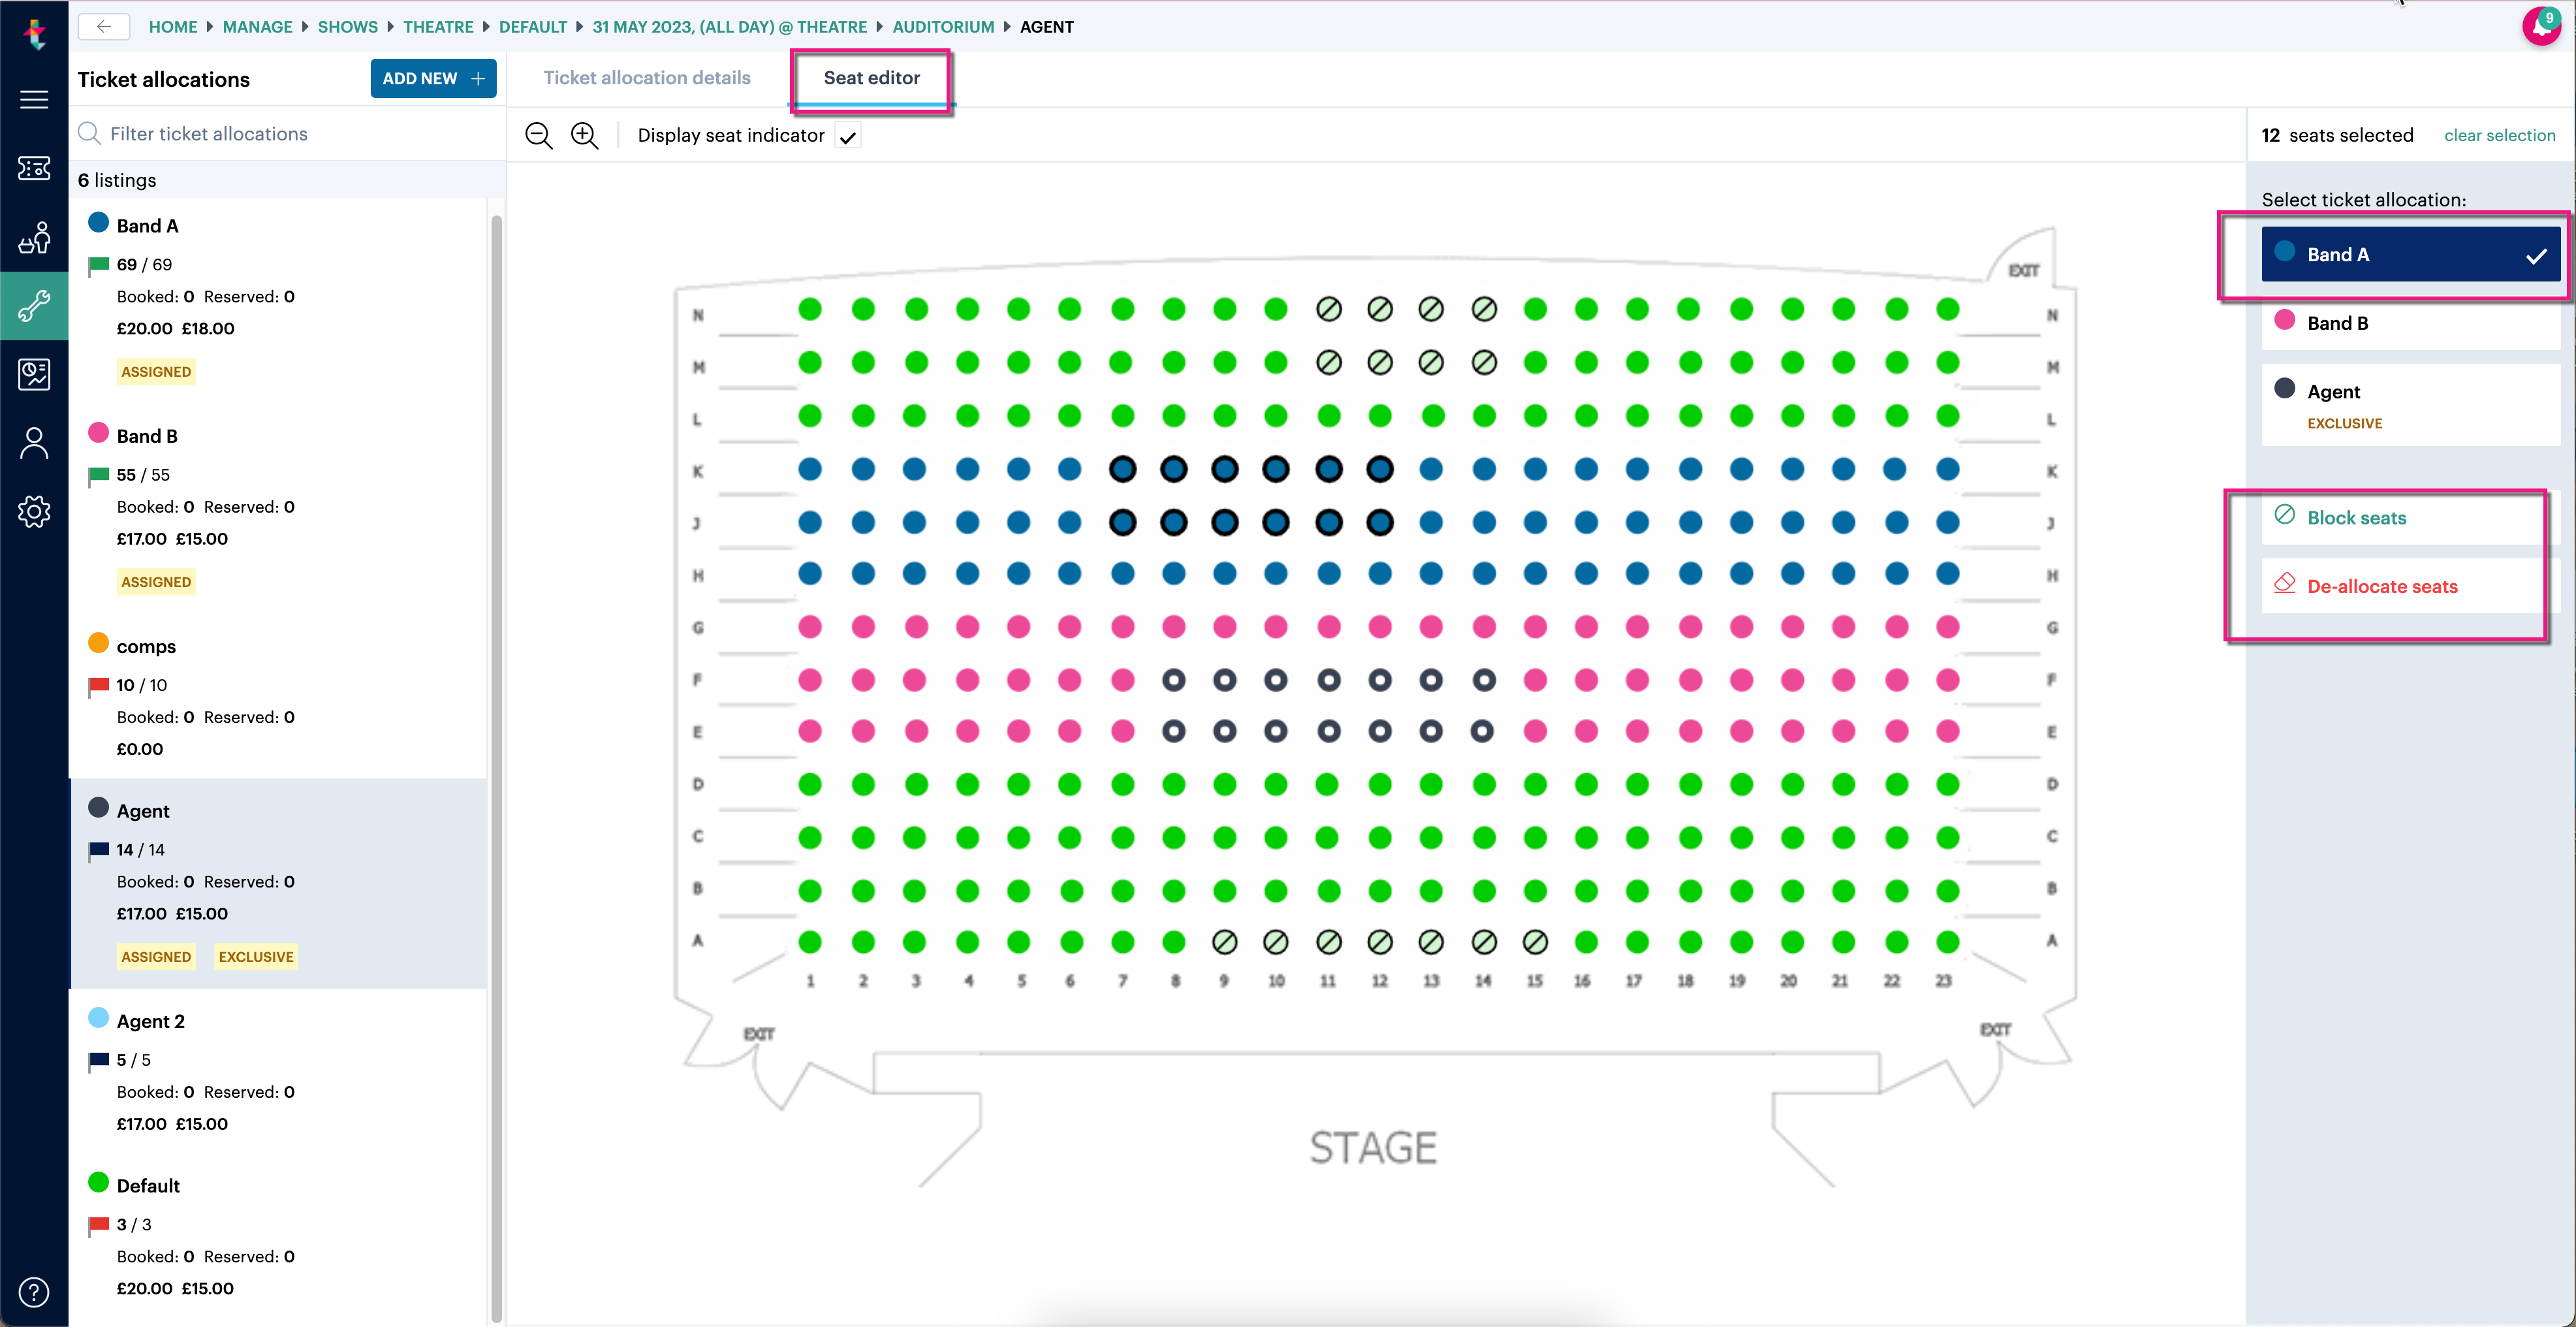Select the wrench manage icon in sidebar

coord(34,305)
